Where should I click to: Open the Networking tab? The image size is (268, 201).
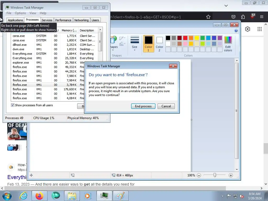click(x=81, y=20)
